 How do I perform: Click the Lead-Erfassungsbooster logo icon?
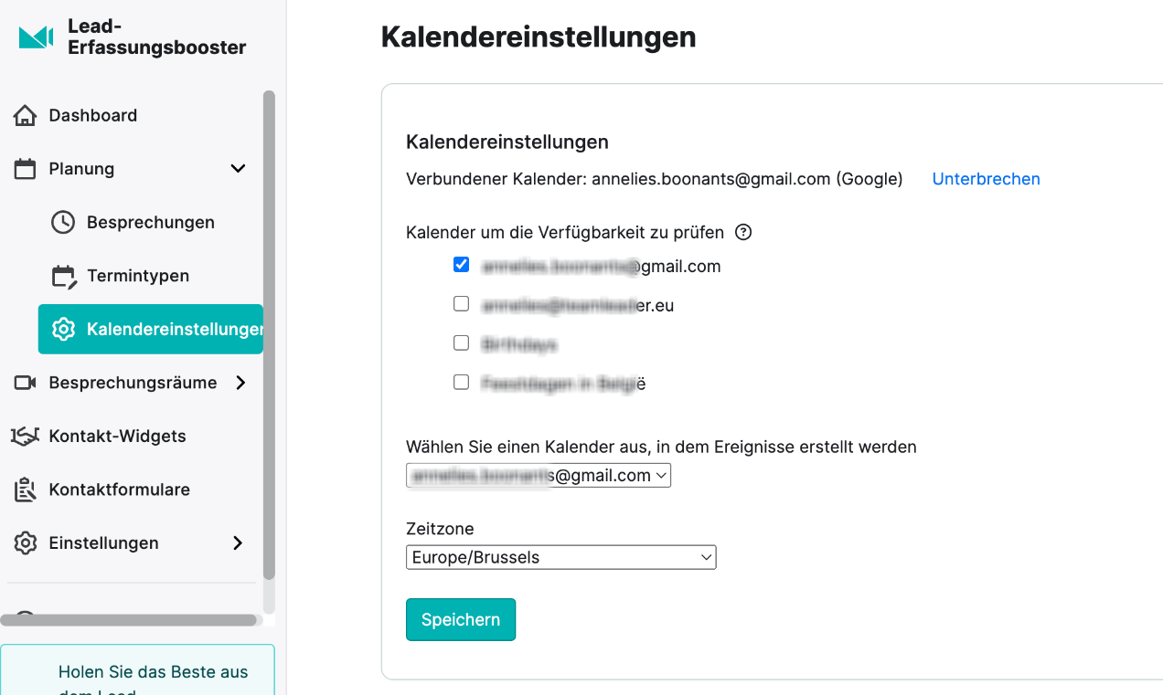[37, 37]
